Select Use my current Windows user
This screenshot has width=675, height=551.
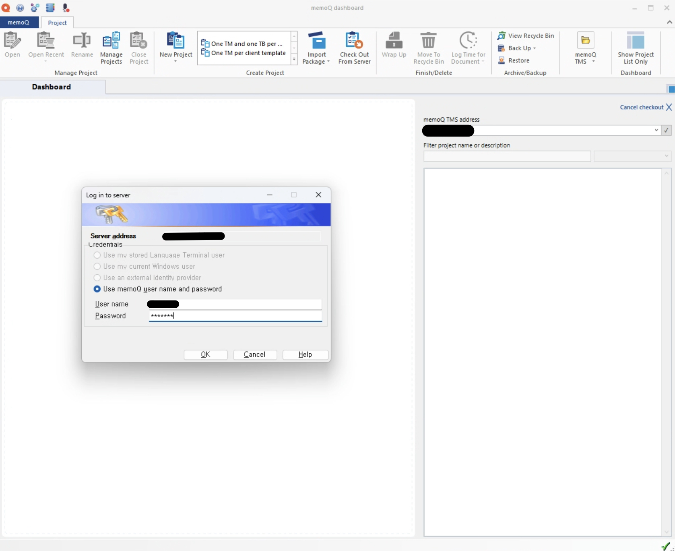[144, 266]
